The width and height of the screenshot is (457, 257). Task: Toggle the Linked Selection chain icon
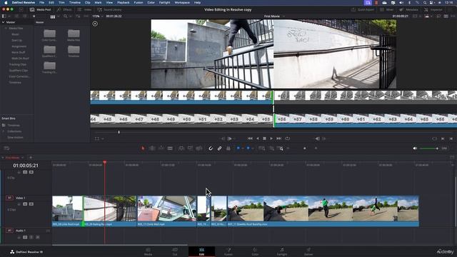click(x=219, y=148)
